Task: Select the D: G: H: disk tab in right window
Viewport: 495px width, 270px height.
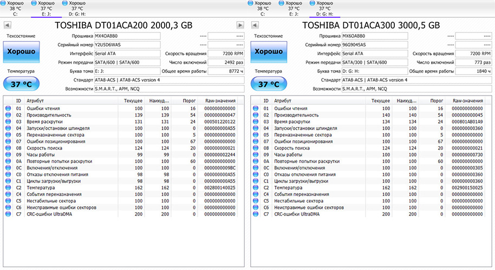Action: (324, 9)
